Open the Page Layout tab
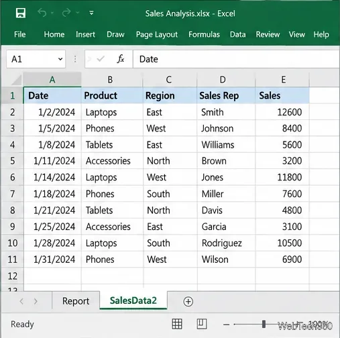 157,34
